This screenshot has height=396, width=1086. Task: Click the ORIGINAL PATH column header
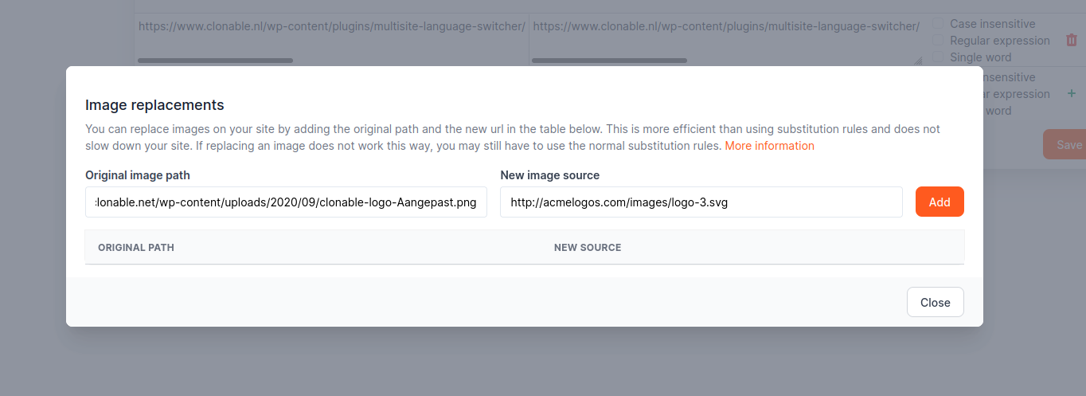[136, 248]
